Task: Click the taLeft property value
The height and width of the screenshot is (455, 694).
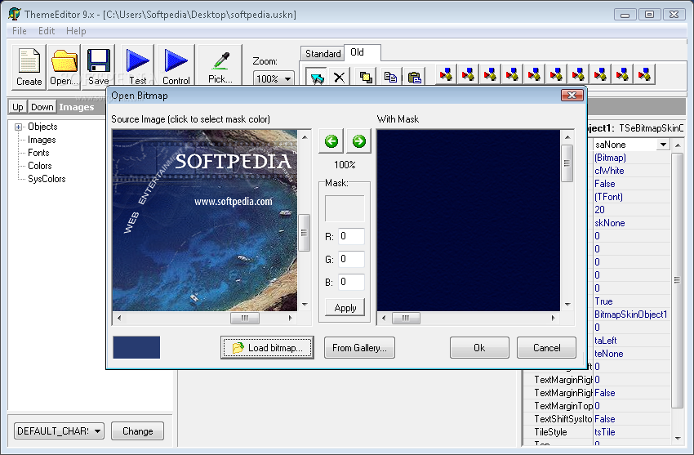Action: pos(606,341)
